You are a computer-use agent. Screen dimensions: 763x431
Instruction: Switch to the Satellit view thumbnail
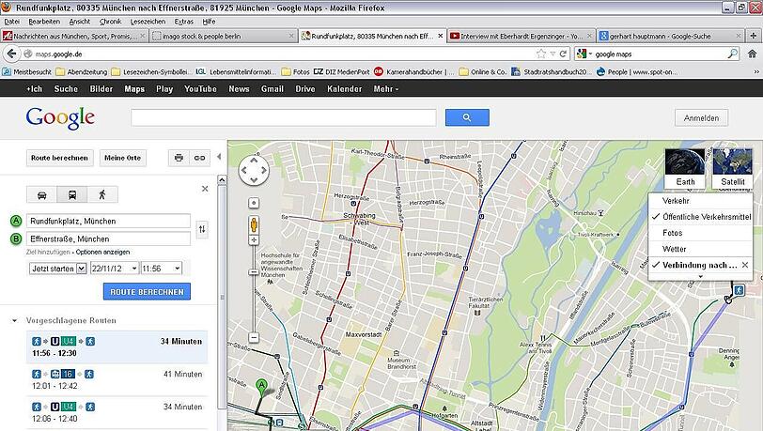(x=732, y=168)
